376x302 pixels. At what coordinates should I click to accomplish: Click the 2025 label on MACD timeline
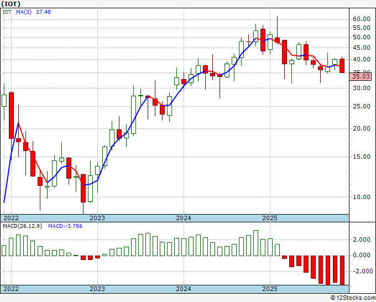(x=270, y=289)
